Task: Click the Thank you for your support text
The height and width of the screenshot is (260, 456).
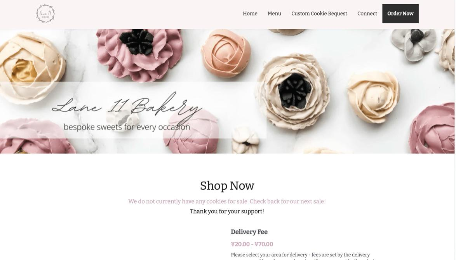Action: click(227, 211)
